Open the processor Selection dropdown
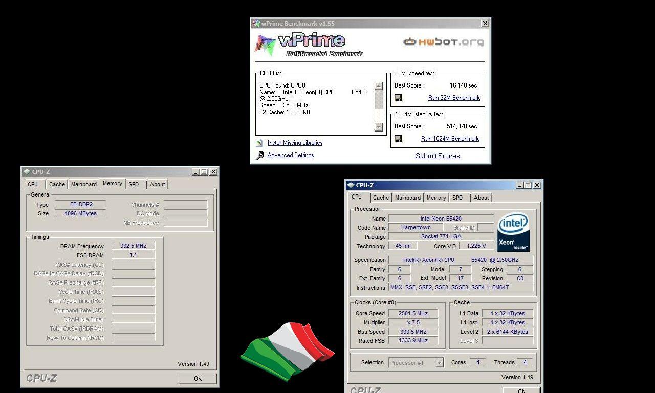The width and height of the screenshot is (655, 393). point(439,363)
